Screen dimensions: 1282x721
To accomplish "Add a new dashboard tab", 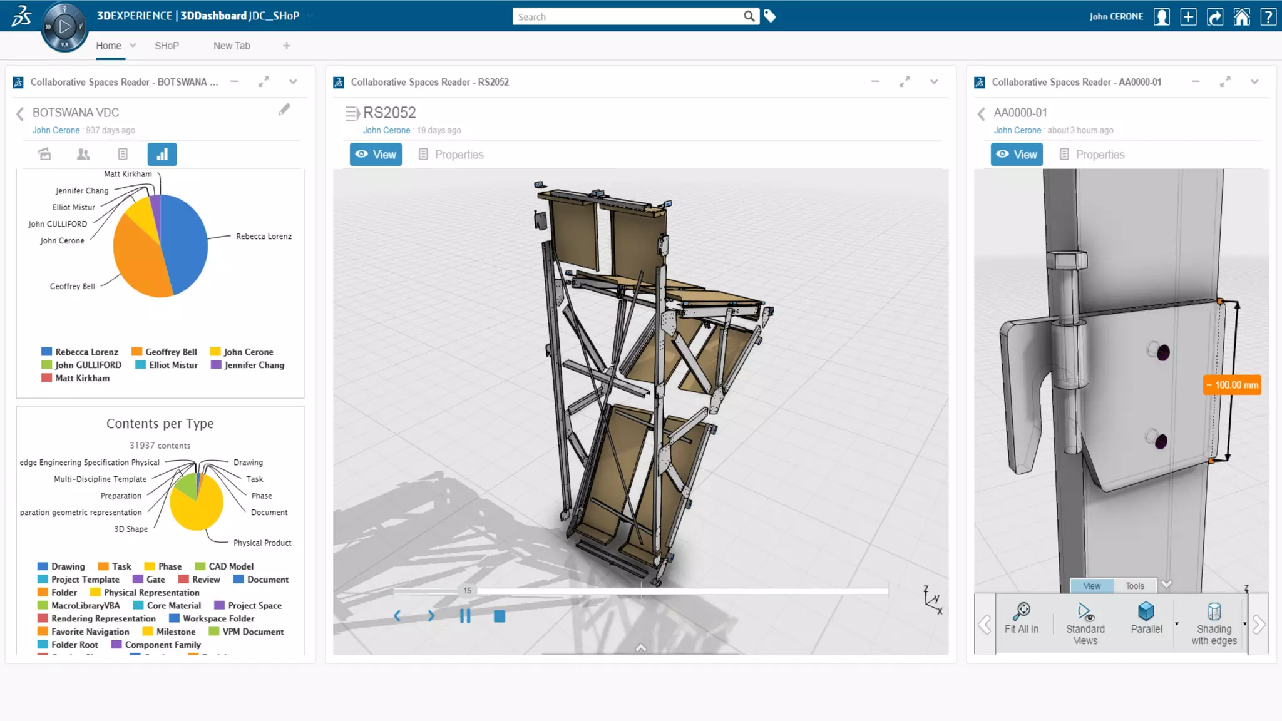I will point(287,46).
